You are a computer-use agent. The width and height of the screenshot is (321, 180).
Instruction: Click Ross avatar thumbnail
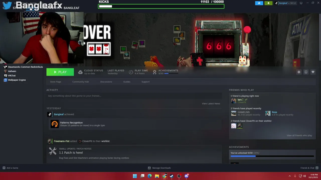(268, 113)
